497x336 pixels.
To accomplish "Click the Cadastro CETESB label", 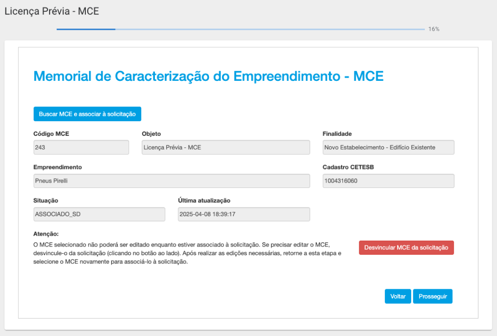I will coord(348,167).
